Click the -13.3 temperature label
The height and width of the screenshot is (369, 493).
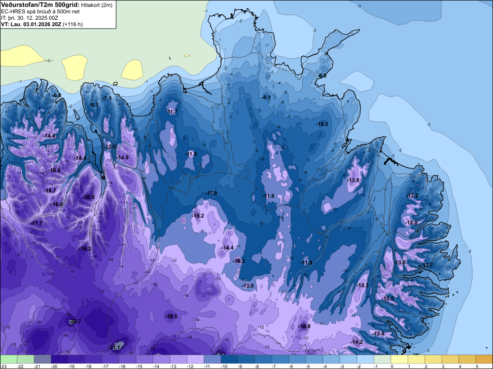(x=362, y=285)
